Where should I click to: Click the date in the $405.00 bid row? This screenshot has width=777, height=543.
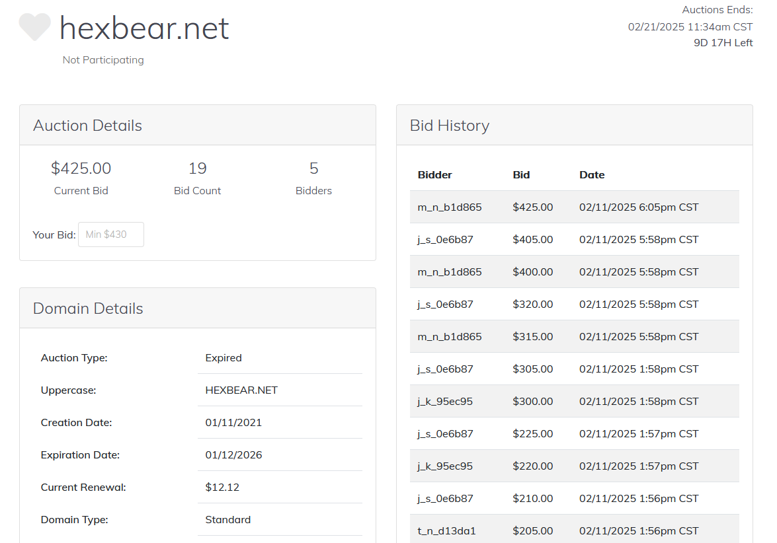[639, 240]
